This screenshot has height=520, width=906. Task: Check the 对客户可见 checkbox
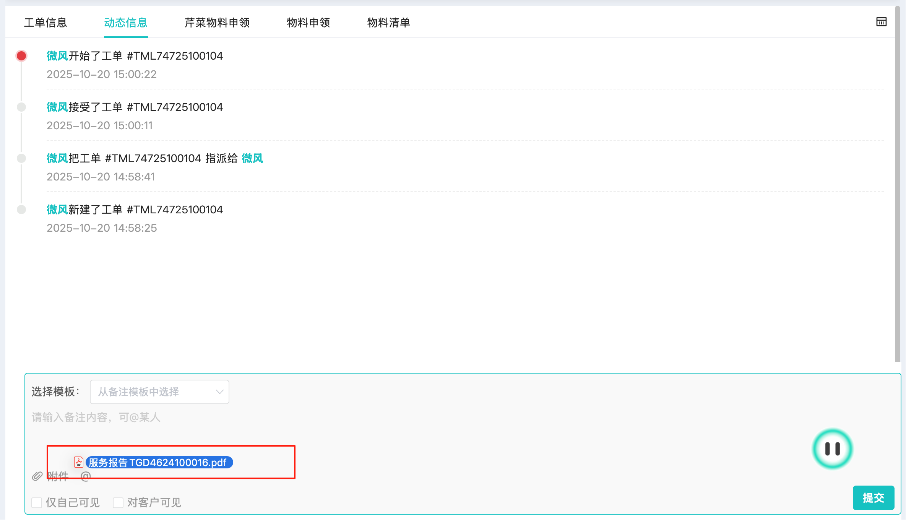(x=118, y=502)
